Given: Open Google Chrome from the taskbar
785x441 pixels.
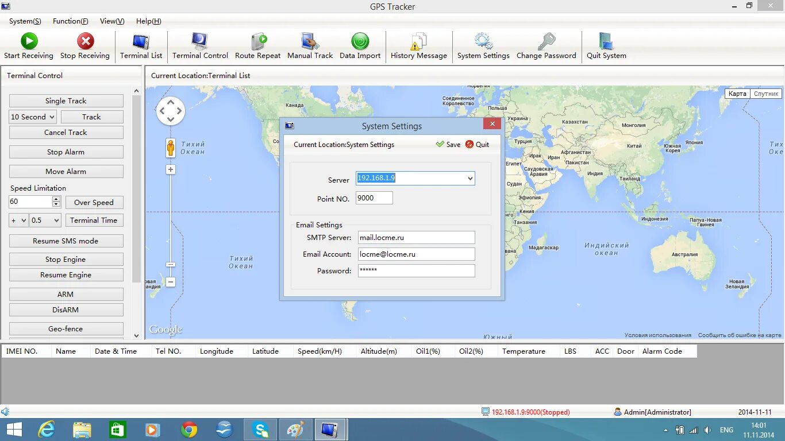Looking at the screenshot, I should point(188,430).
